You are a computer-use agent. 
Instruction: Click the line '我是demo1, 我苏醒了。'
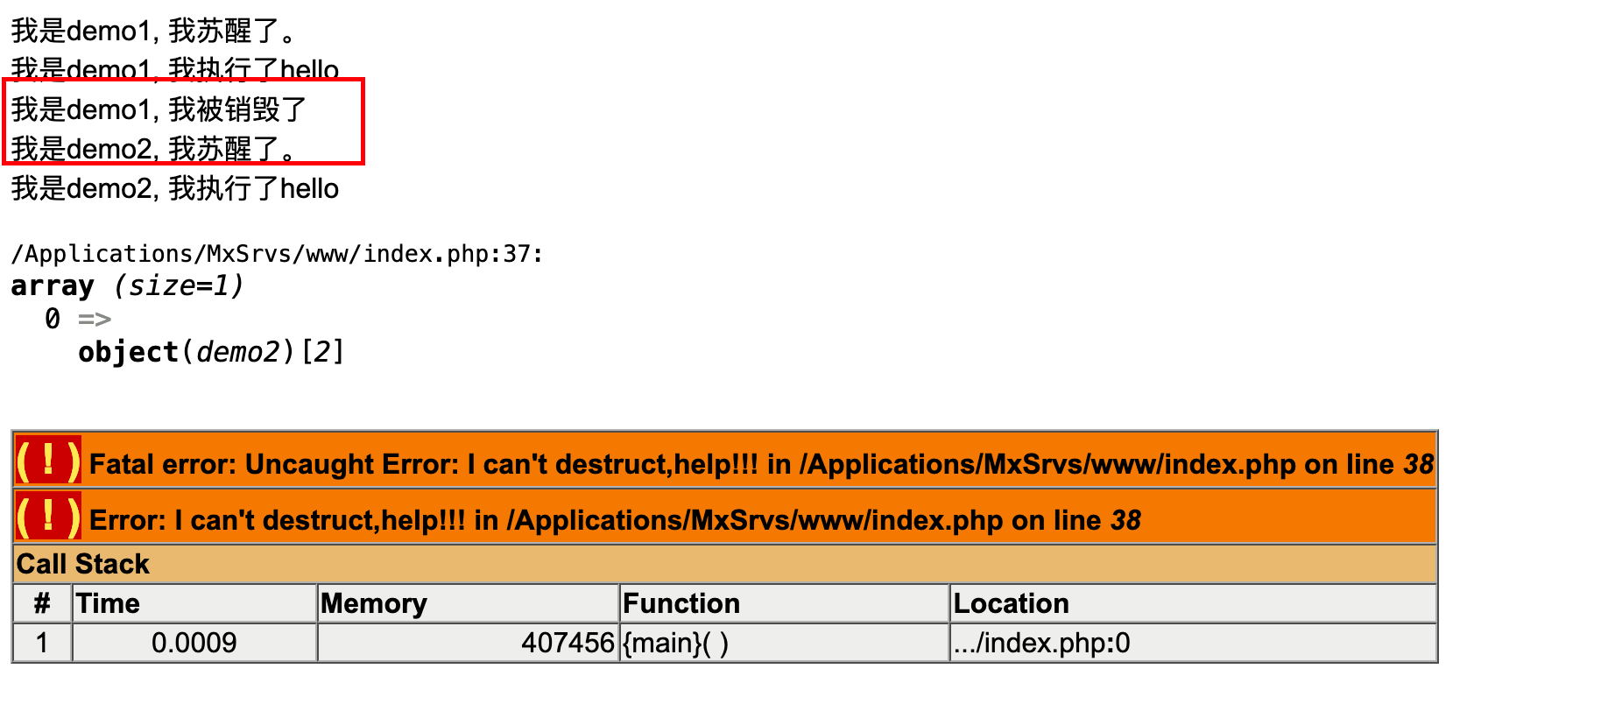[156, 32]
